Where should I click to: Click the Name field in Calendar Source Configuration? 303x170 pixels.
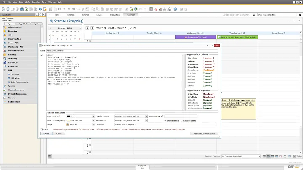coord(132,51)
